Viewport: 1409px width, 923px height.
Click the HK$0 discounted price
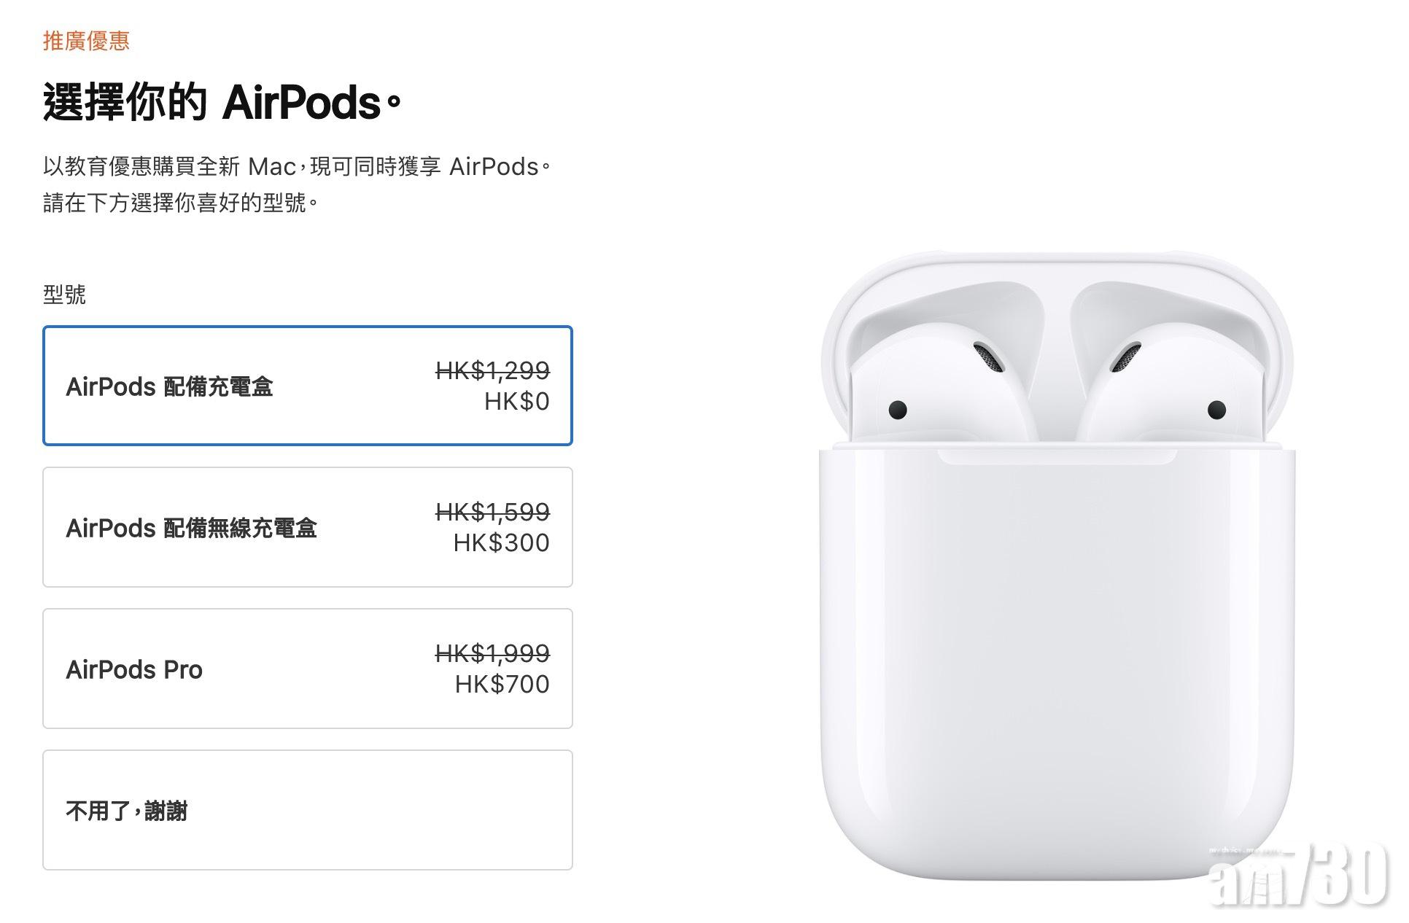[x=517, y=402]
